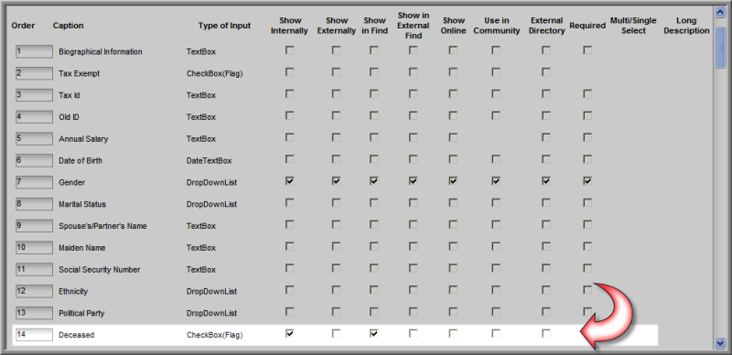Click the scrollbar up arrow
Image resolution: width=732 pixels, height=355 pixels.
pyautogui.click(x=719, y=13)
